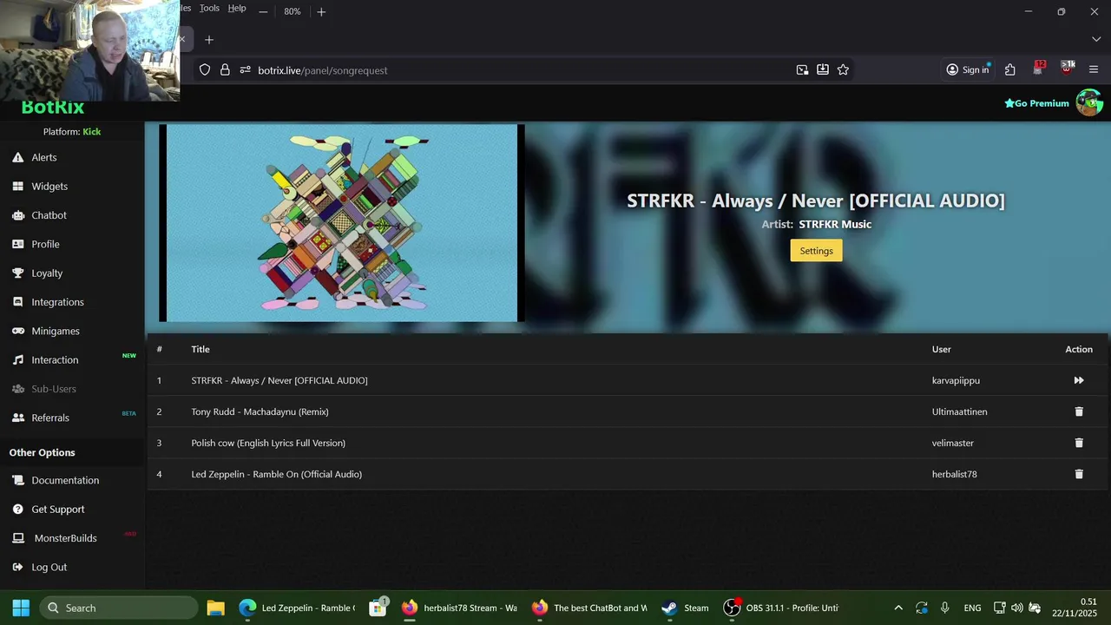This screenshot has width=1111, height=625.
Task: Open the Help menu
Action: (x=237, y=8)
